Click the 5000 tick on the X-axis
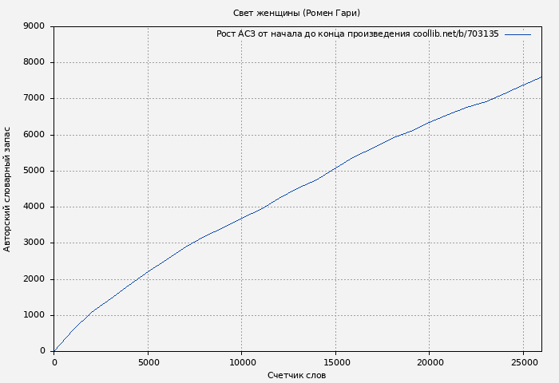 point(148,361)
